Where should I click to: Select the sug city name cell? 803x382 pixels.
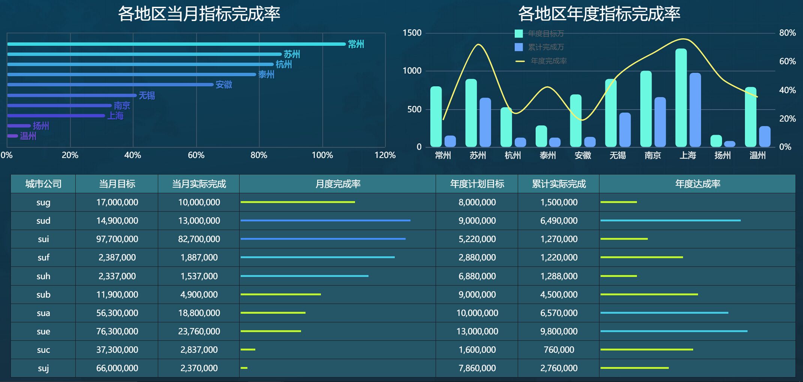click(x=43, y=202)
